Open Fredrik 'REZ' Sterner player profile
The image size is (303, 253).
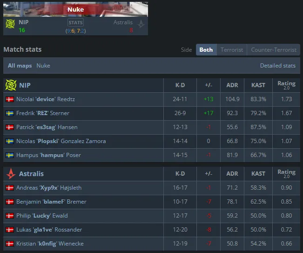43,113
